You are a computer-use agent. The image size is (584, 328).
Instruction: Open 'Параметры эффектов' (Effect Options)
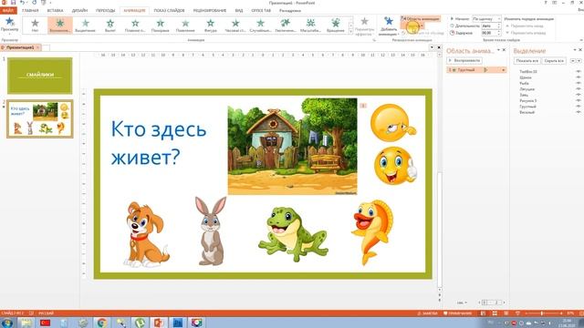[x=364, y=26]
